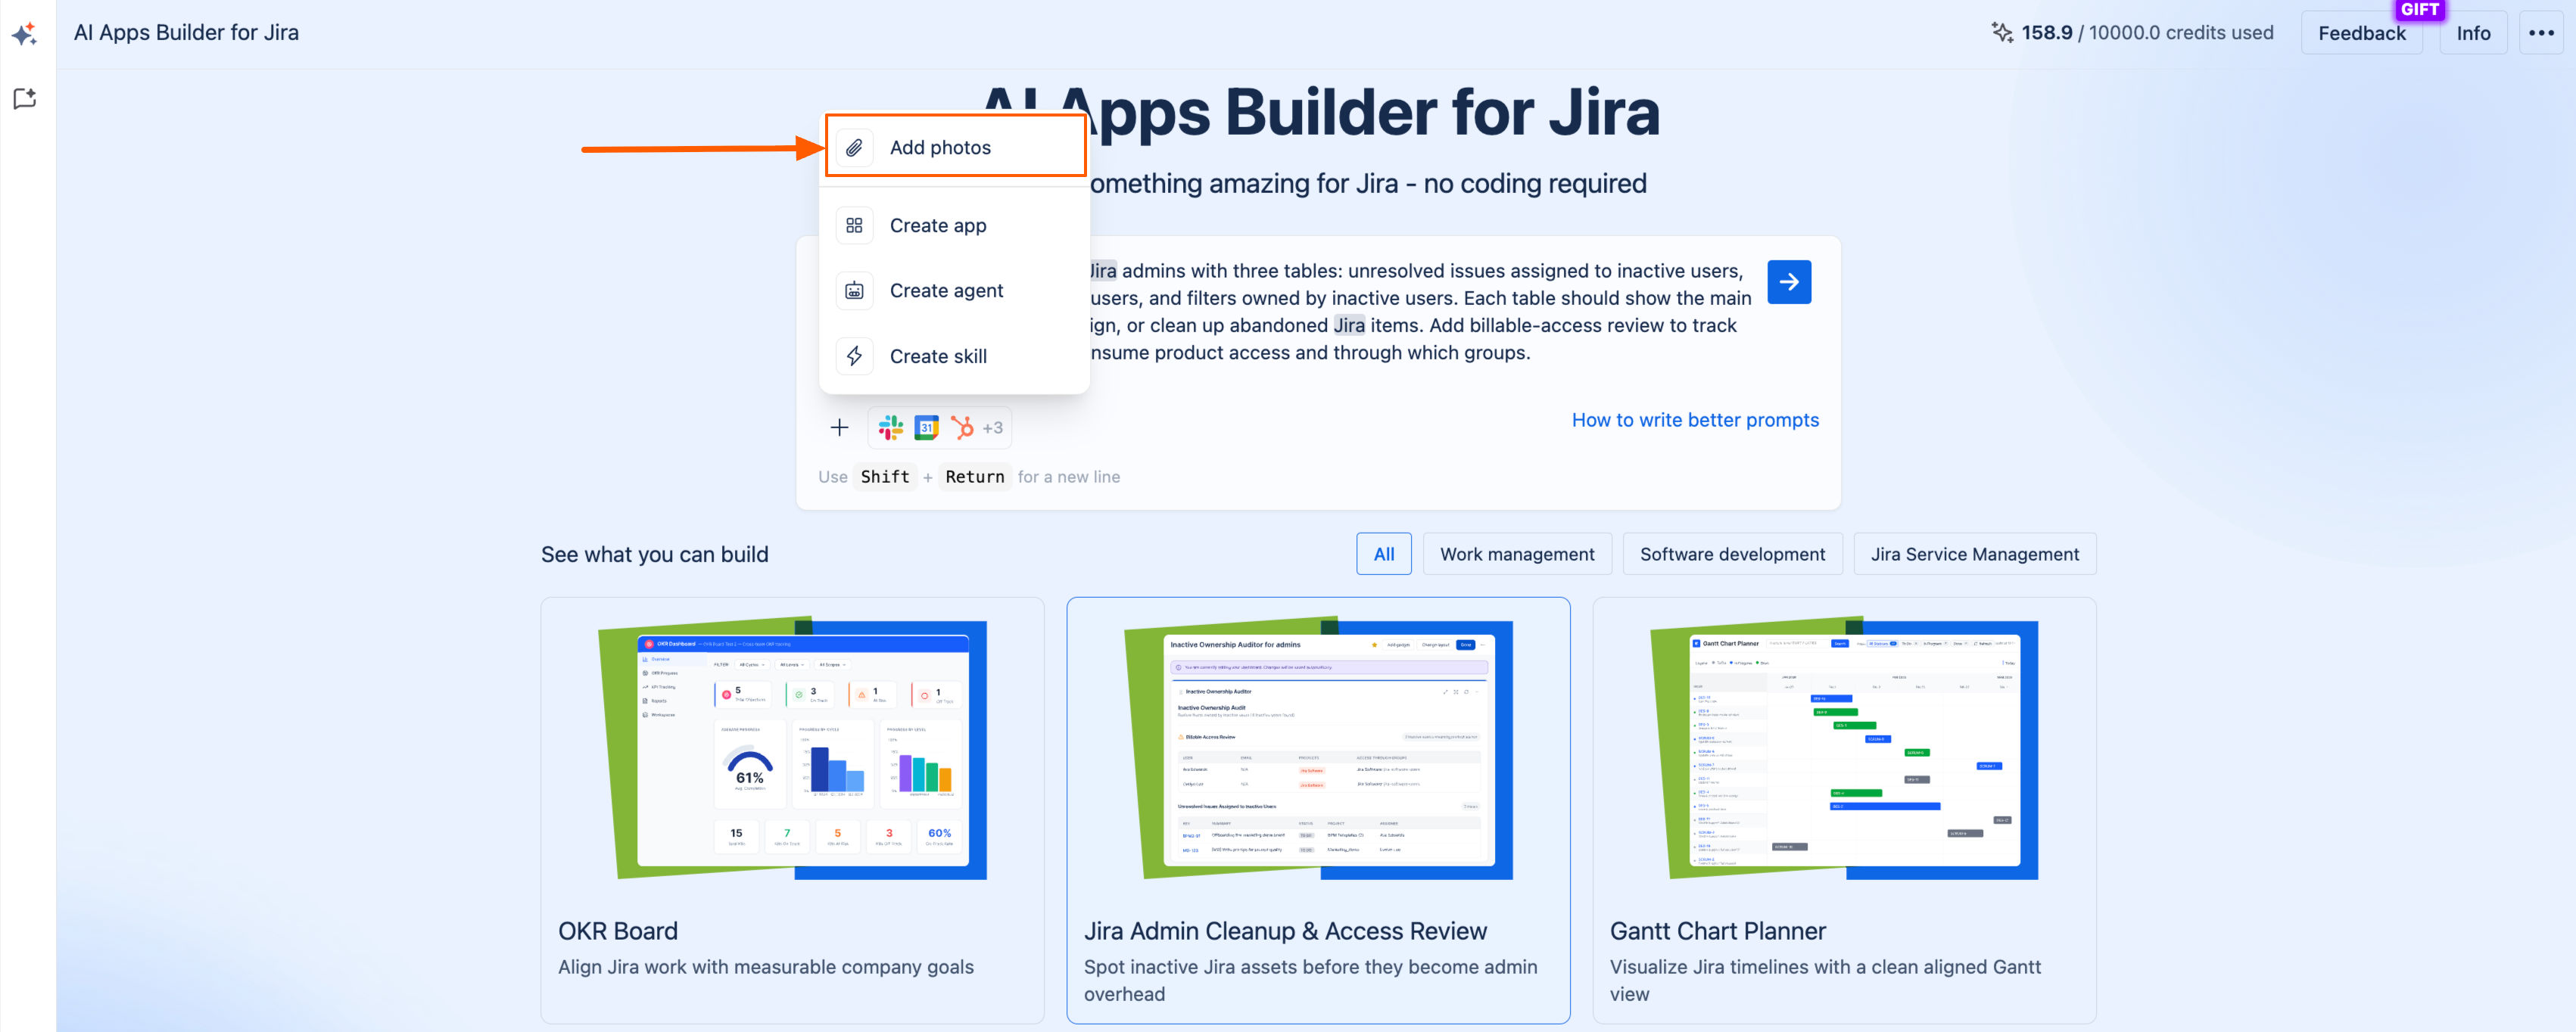2576x1032 pixels.
Task: Open the OKR Board template thumbnail
Action: pos(792,749)
